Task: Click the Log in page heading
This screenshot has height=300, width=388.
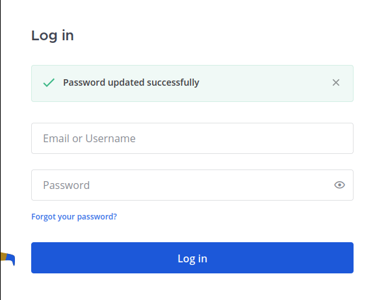Action: coord(53,36)
